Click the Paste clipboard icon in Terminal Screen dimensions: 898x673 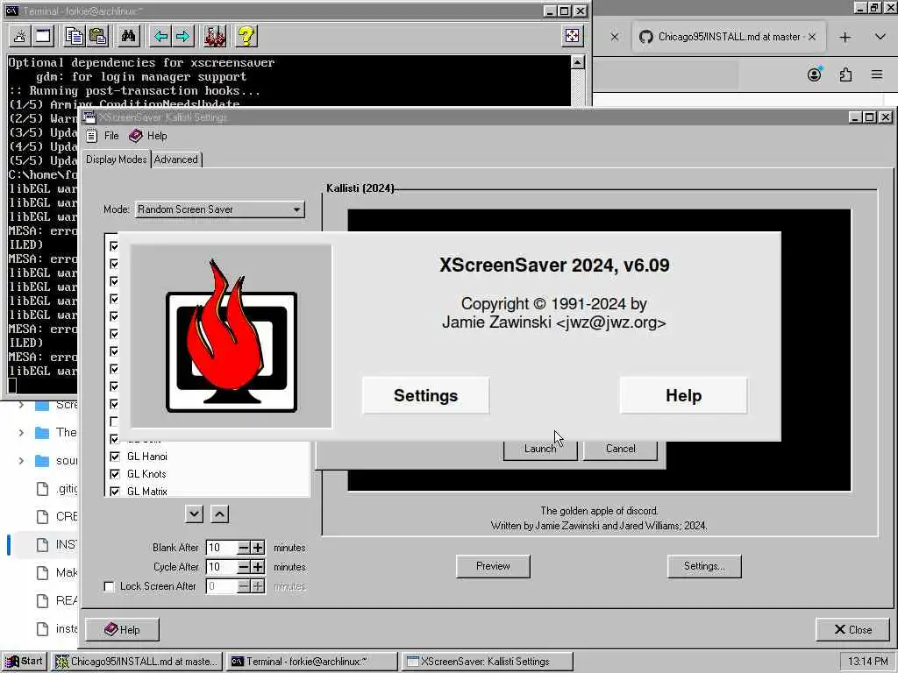click(98, 36)
